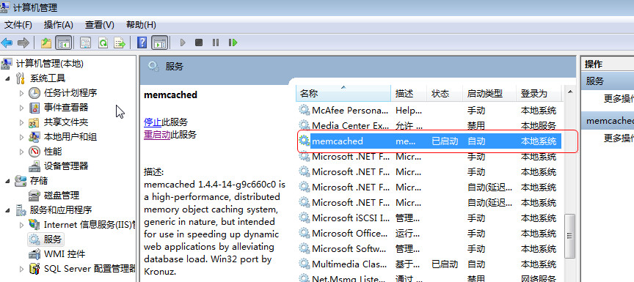Sort by the 名称 column header
This screenshot has width=634, height=282.
343,94
